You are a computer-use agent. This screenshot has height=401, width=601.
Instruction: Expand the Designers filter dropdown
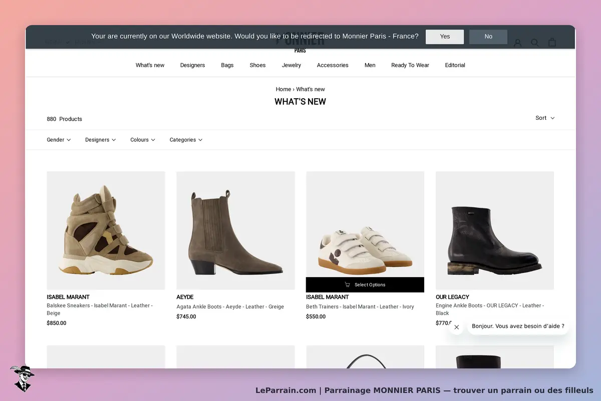tap(100, 140)
